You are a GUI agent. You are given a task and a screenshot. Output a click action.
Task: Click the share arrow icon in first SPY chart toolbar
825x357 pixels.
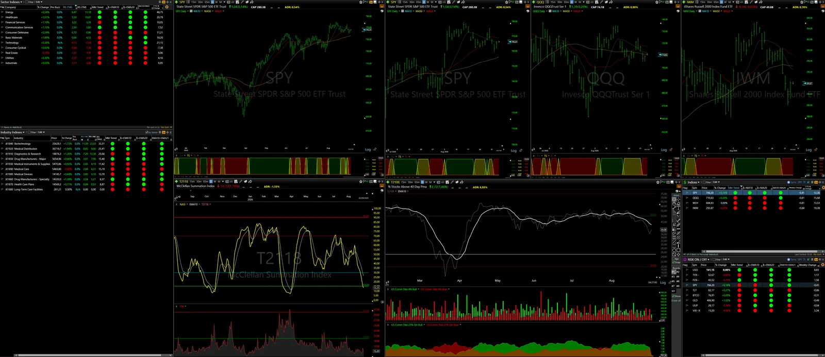click(x=252, y=2)
